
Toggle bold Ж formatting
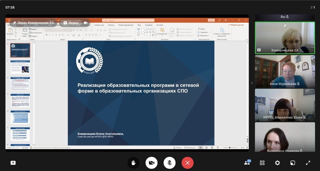coord(46,35)
